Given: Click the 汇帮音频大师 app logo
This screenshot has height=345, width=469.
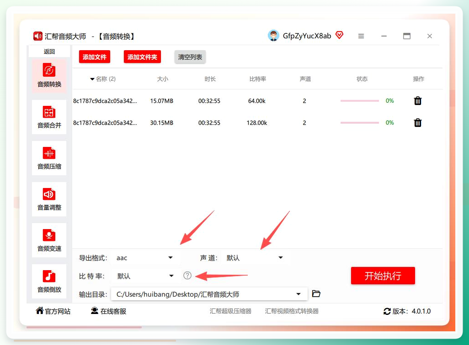Looking at the screenshot, I should pyautogui.click(x=37, y=36).
